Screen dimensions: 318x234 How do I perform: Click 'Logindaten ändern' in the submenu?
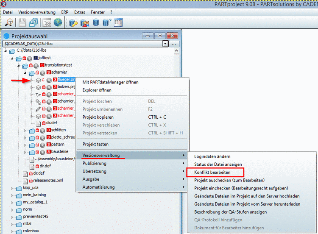[212, 156]
